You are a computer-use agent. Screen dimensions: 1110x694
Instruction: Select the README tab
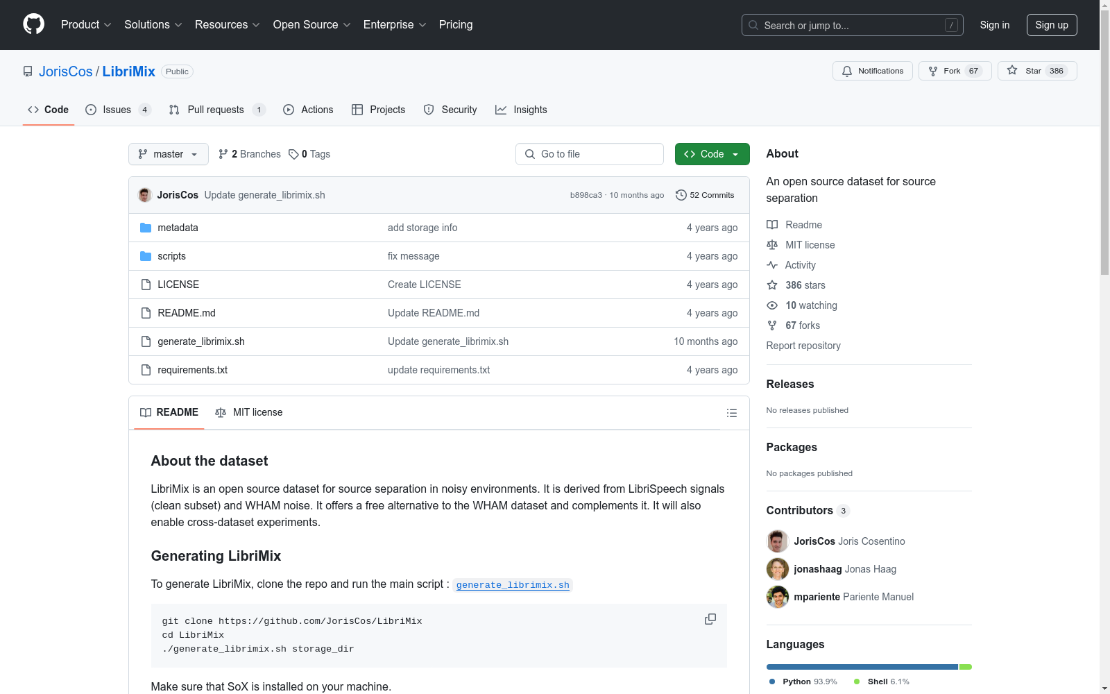[x=169, y=412]
